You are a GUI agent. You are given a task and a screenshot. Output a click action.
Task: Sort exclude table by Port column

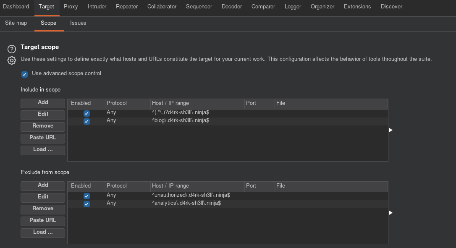click(259, 186)
